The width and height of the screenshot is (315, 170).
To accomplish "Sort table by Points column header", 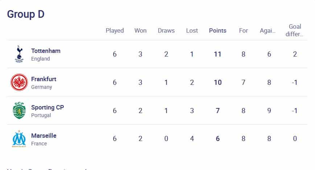I will pos(217,30).
